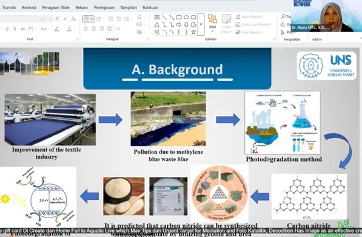Clear all text formatting

pyautogui.click(x=73, y=19)
